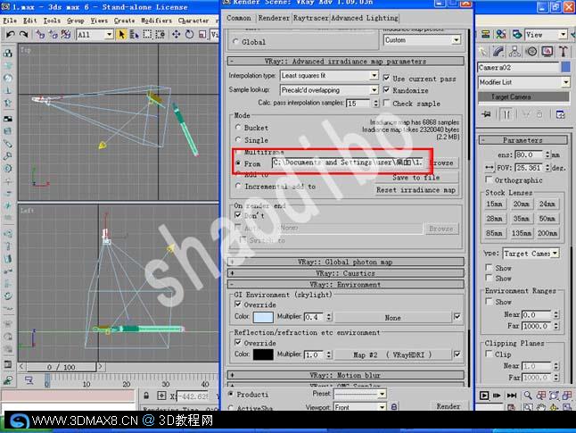Click the Select by Name icon
Image resolution: width=576 pixels, height=433 pixels.
click(x=134, y=35)
